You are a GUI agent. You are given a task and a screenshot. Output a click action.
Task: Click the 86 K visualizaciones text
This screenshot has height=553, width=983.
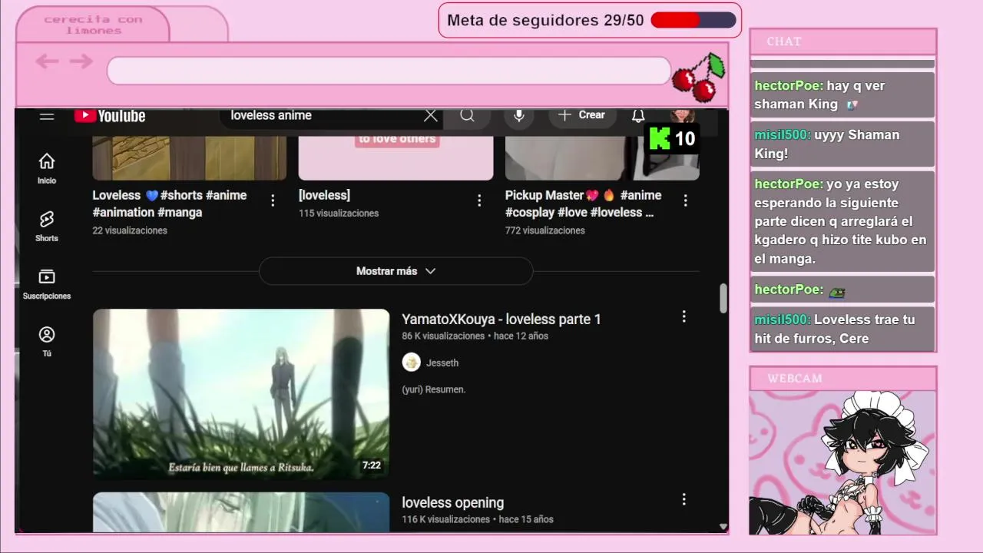(x=443, y=336)
